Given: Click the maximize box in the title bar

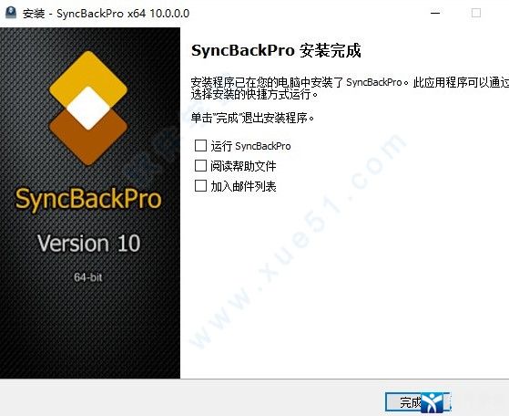Looking at the screenshot, I should pos(476,14).
